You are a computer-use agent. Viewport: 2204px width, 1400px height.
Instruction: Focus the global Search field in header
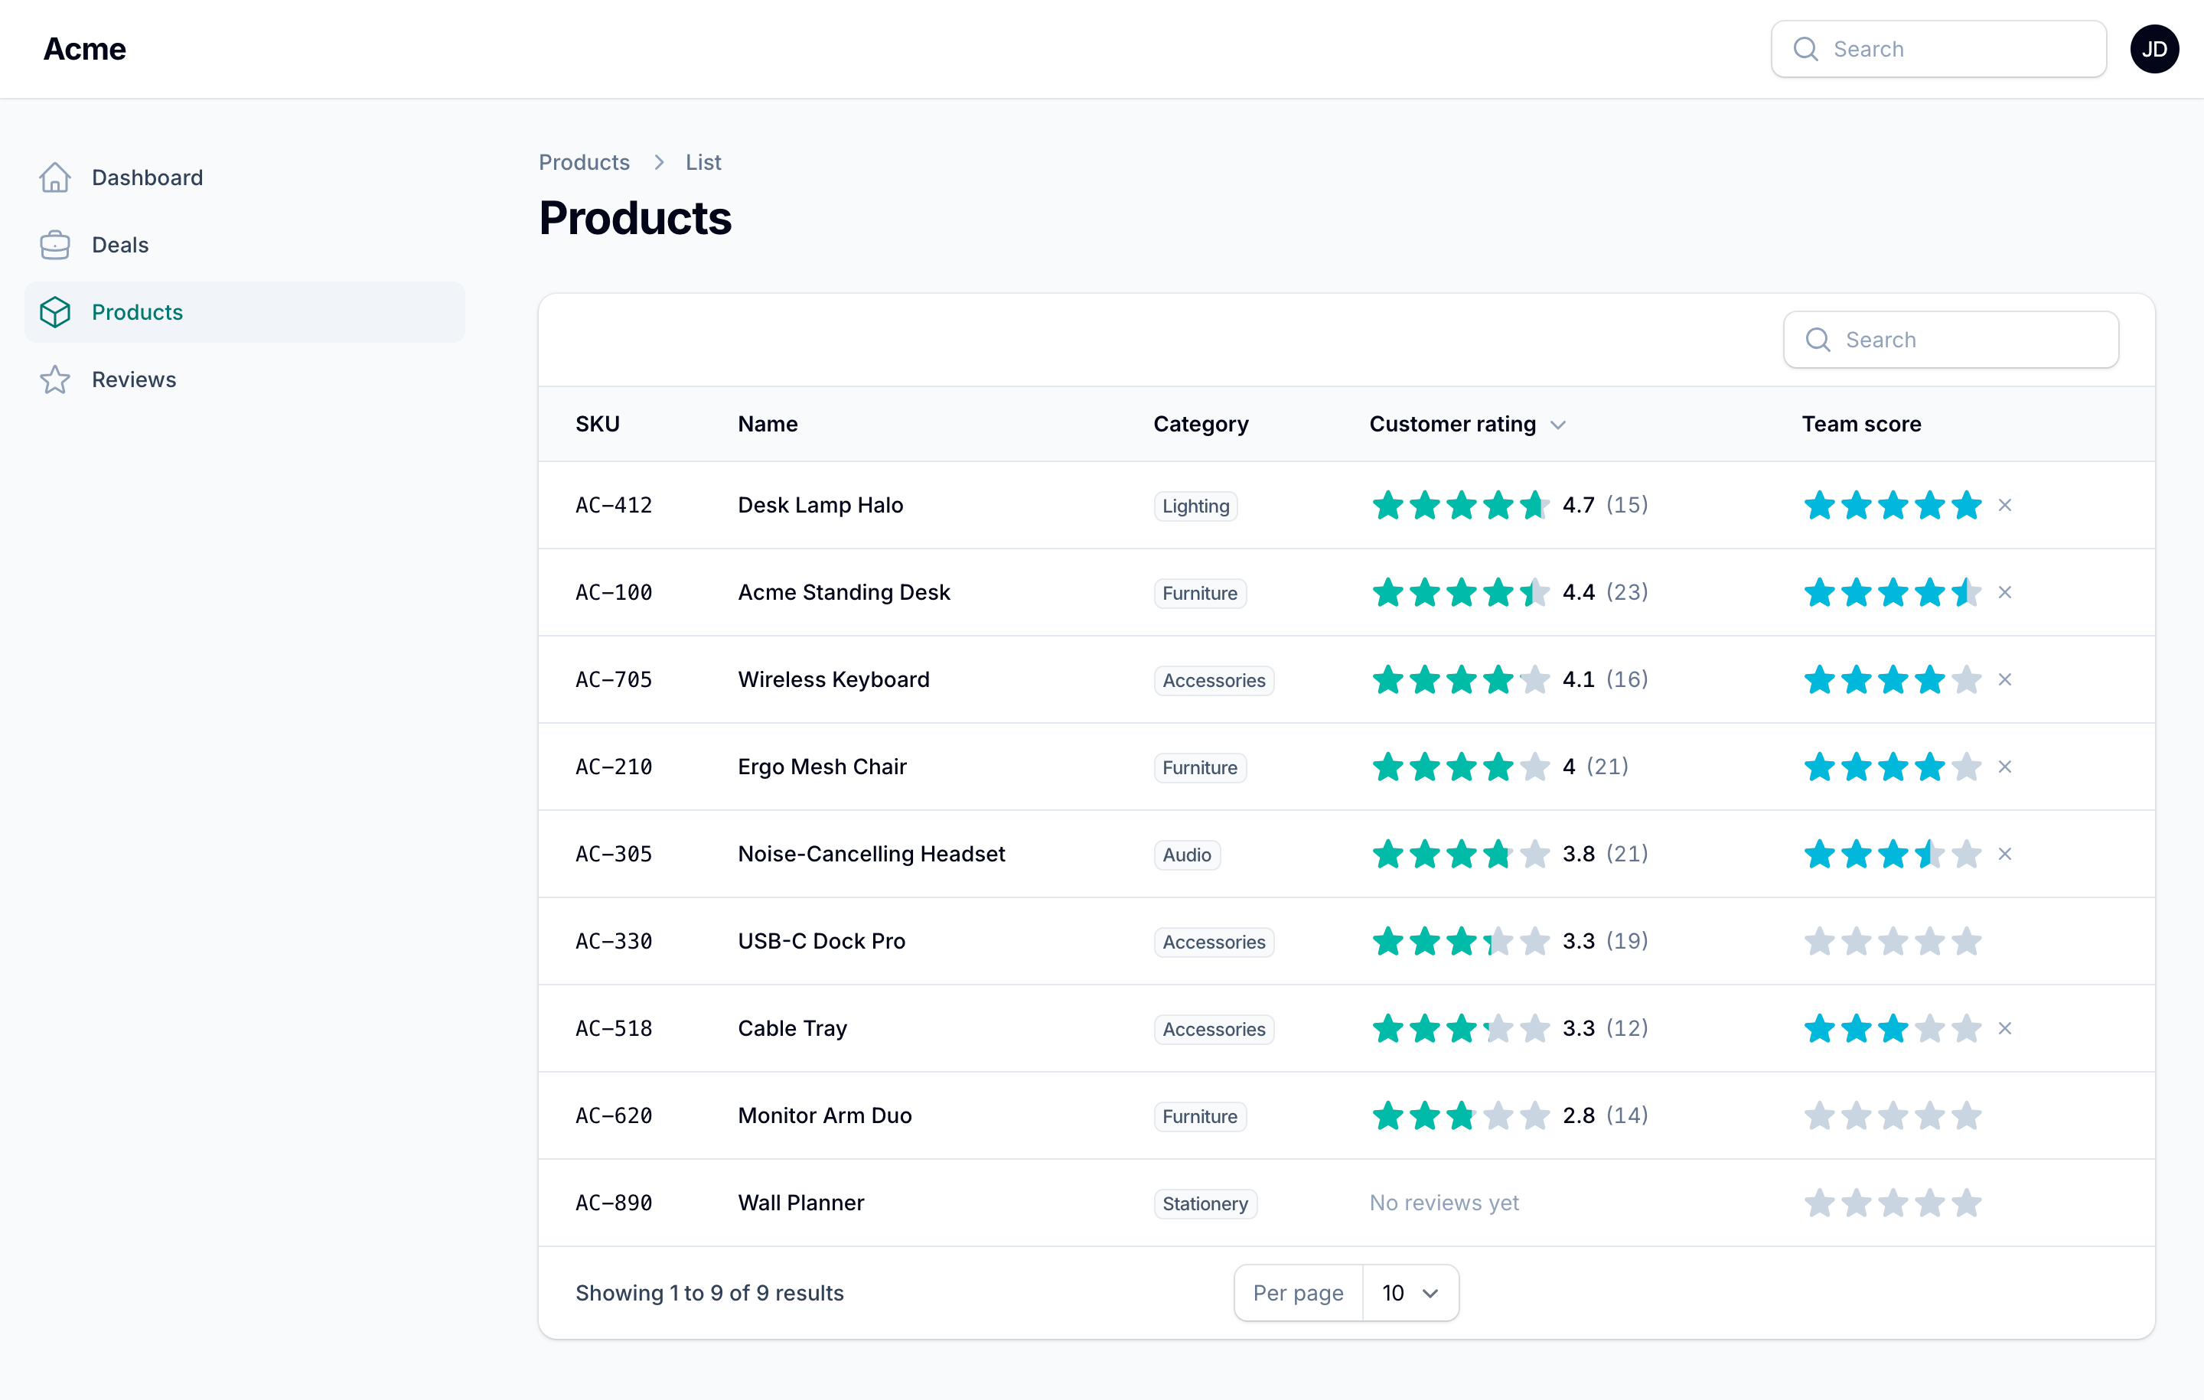click(1938, 48)
